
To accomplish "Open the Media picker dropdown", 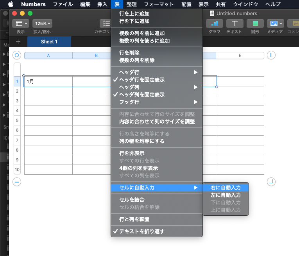I will coord(276,23).
